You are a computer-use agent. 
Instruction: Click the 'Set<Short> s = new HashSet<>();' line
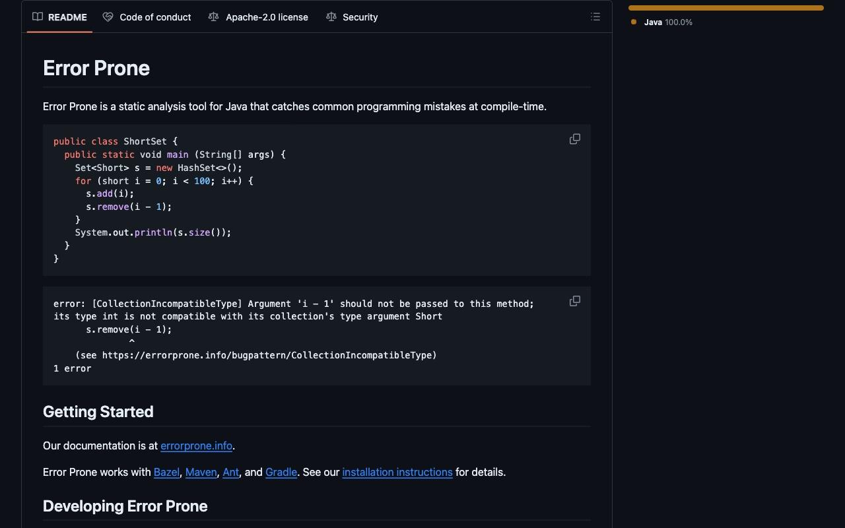point(158,168)
